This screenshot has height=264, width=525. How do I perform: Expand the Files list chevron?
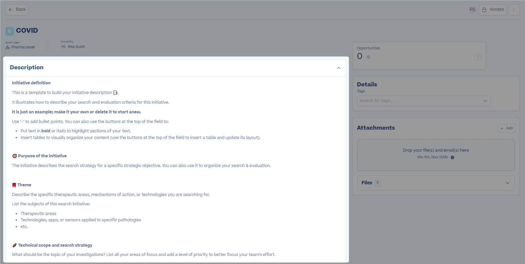point(507,183)
